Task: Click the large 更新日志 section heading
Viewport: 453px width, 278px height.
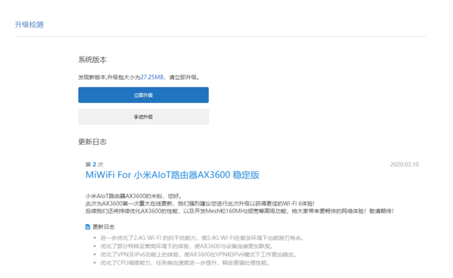Action: point(92,142)
